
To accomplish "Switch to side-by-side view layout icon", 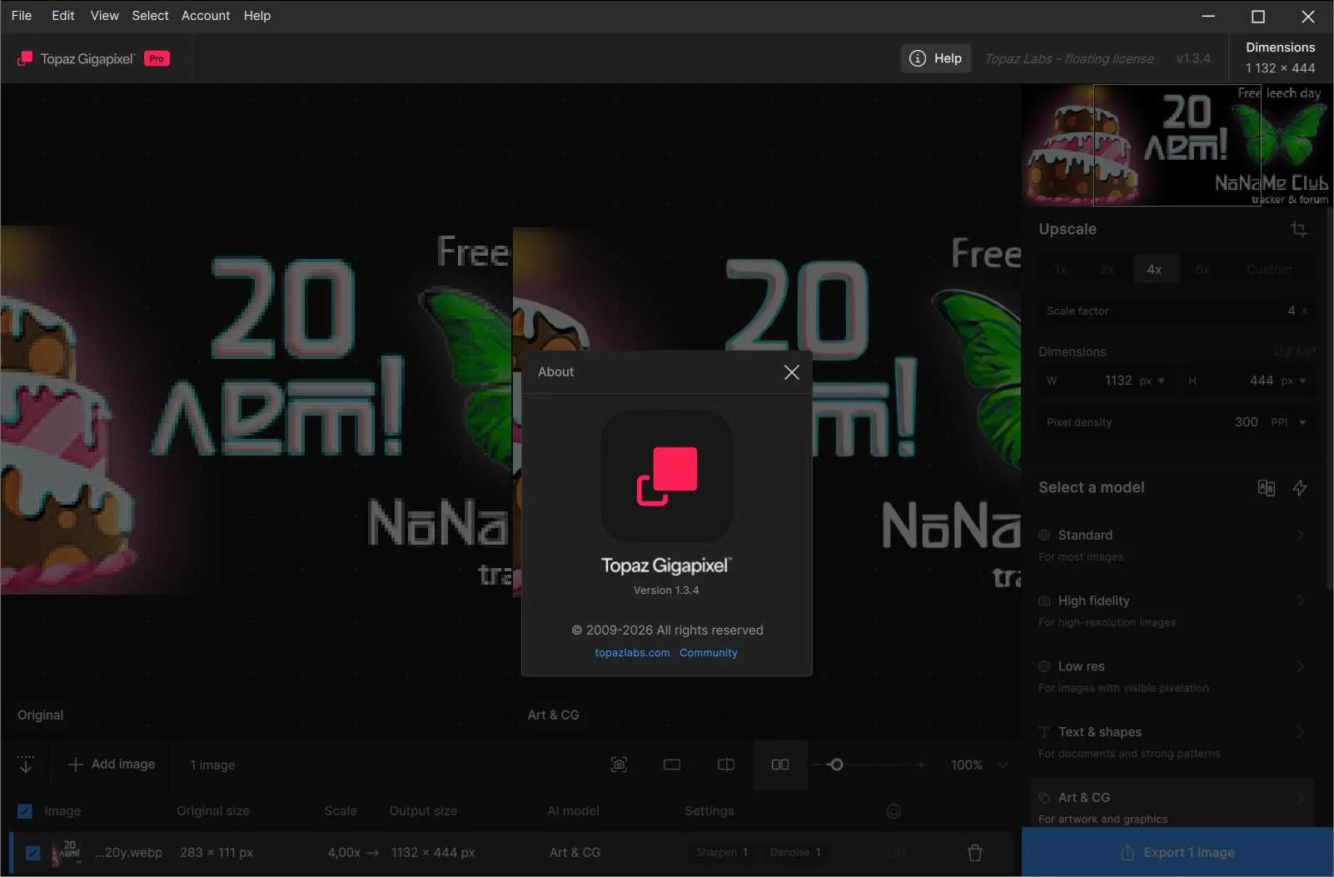I will tap(780, 765).
